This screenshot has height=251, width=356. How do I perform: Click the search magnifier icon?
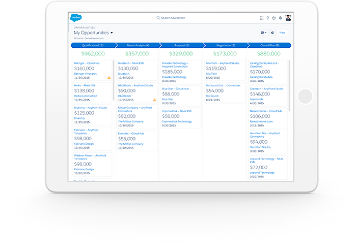158,18
